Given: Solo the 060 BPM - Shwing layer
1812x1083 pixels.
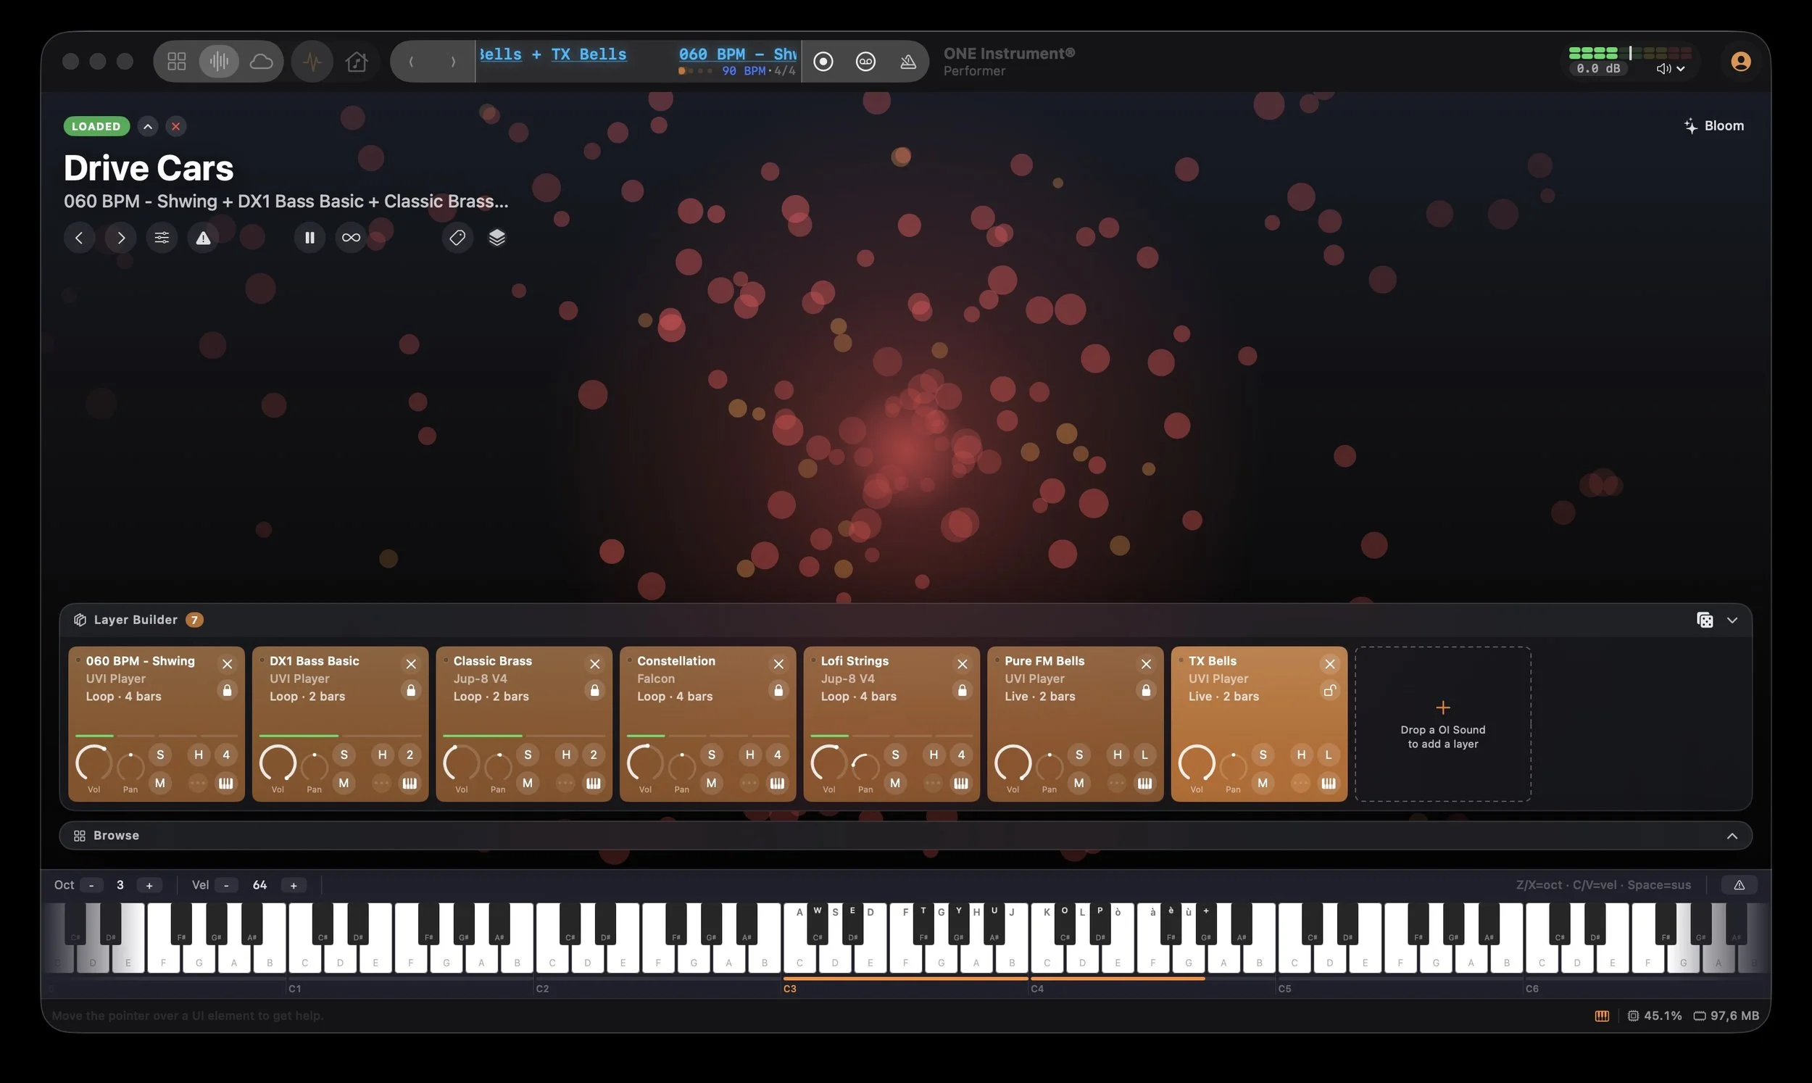Looking at the screenshot, I should 159,755.
